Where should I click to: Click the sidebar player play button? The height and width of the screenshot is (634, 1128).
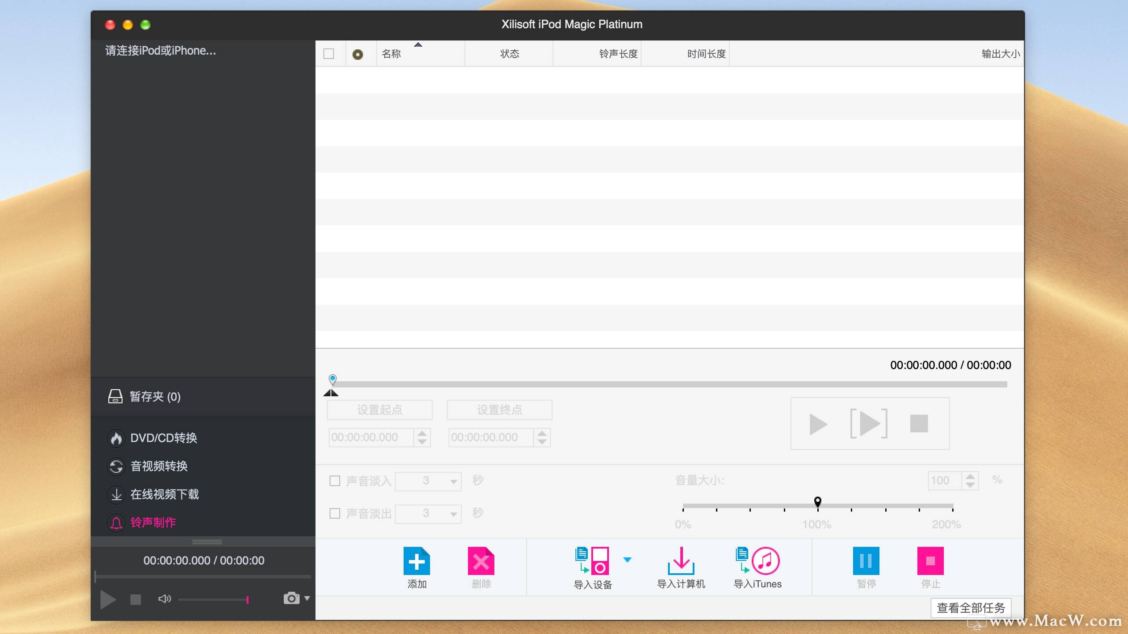coord(108,599)
